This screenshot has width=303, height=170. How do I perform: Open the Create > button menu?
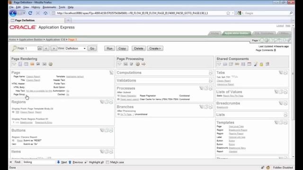pyautogui.click(x=155, y=48)
